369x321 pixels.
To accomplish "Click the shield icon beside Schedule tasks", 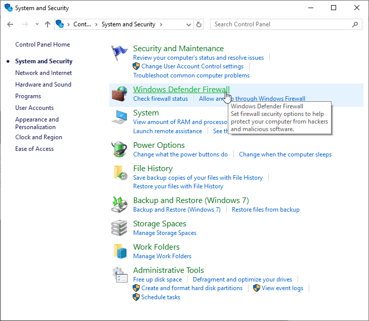I will 136,297.
